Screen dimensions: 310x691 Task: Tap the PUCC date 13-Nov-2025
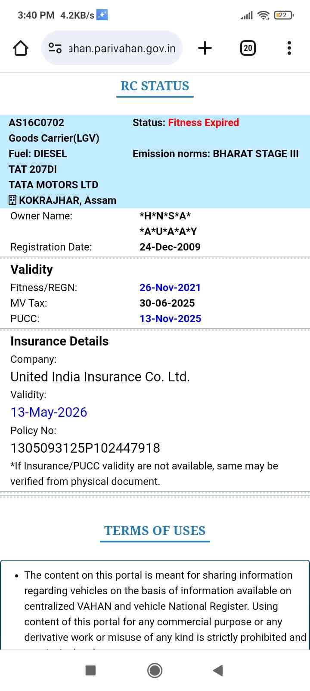[x=170, y=319]
